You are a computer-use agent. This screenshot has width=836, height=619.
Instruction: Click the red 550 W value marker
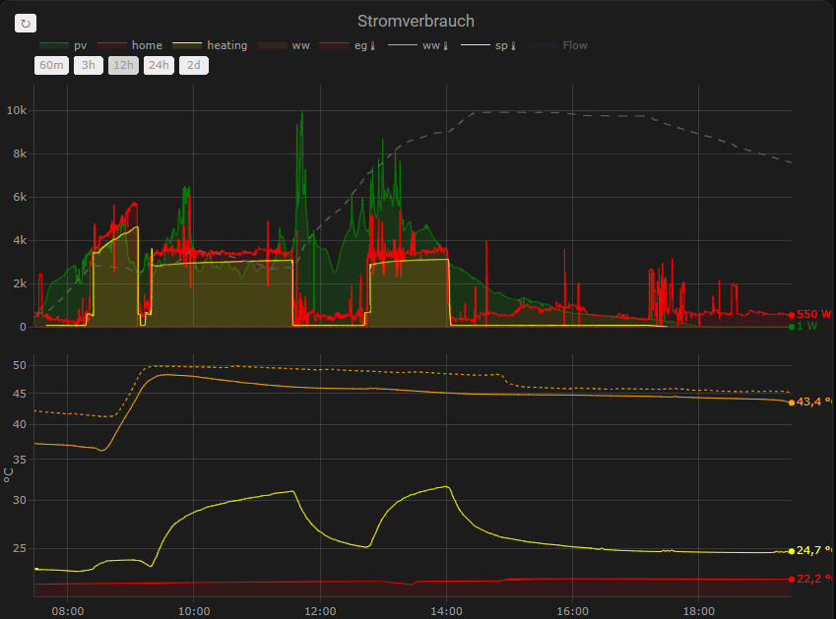pos(792,315)
